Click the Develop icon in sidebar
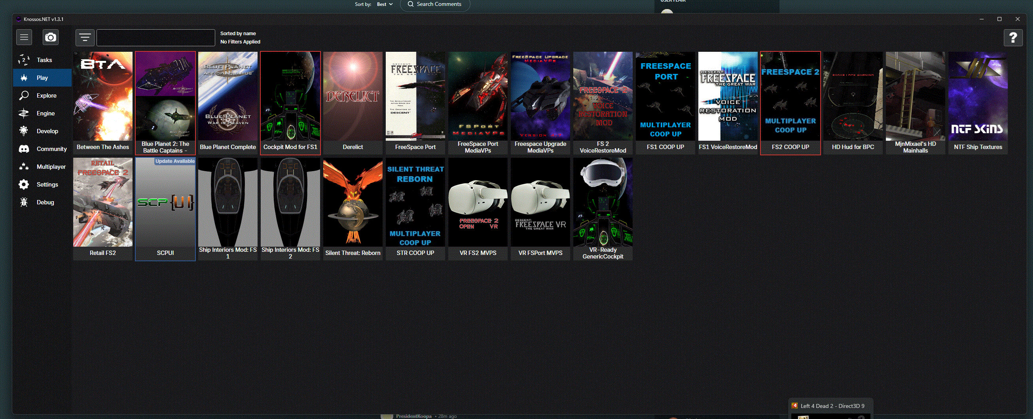 pos(24,131)
